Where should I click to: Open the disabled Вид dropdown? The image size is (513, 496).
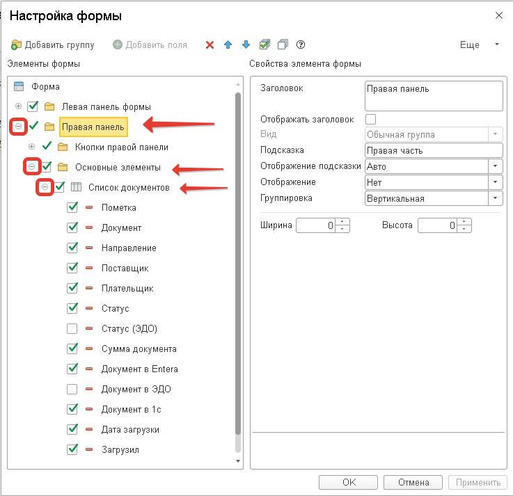(496, 134)
